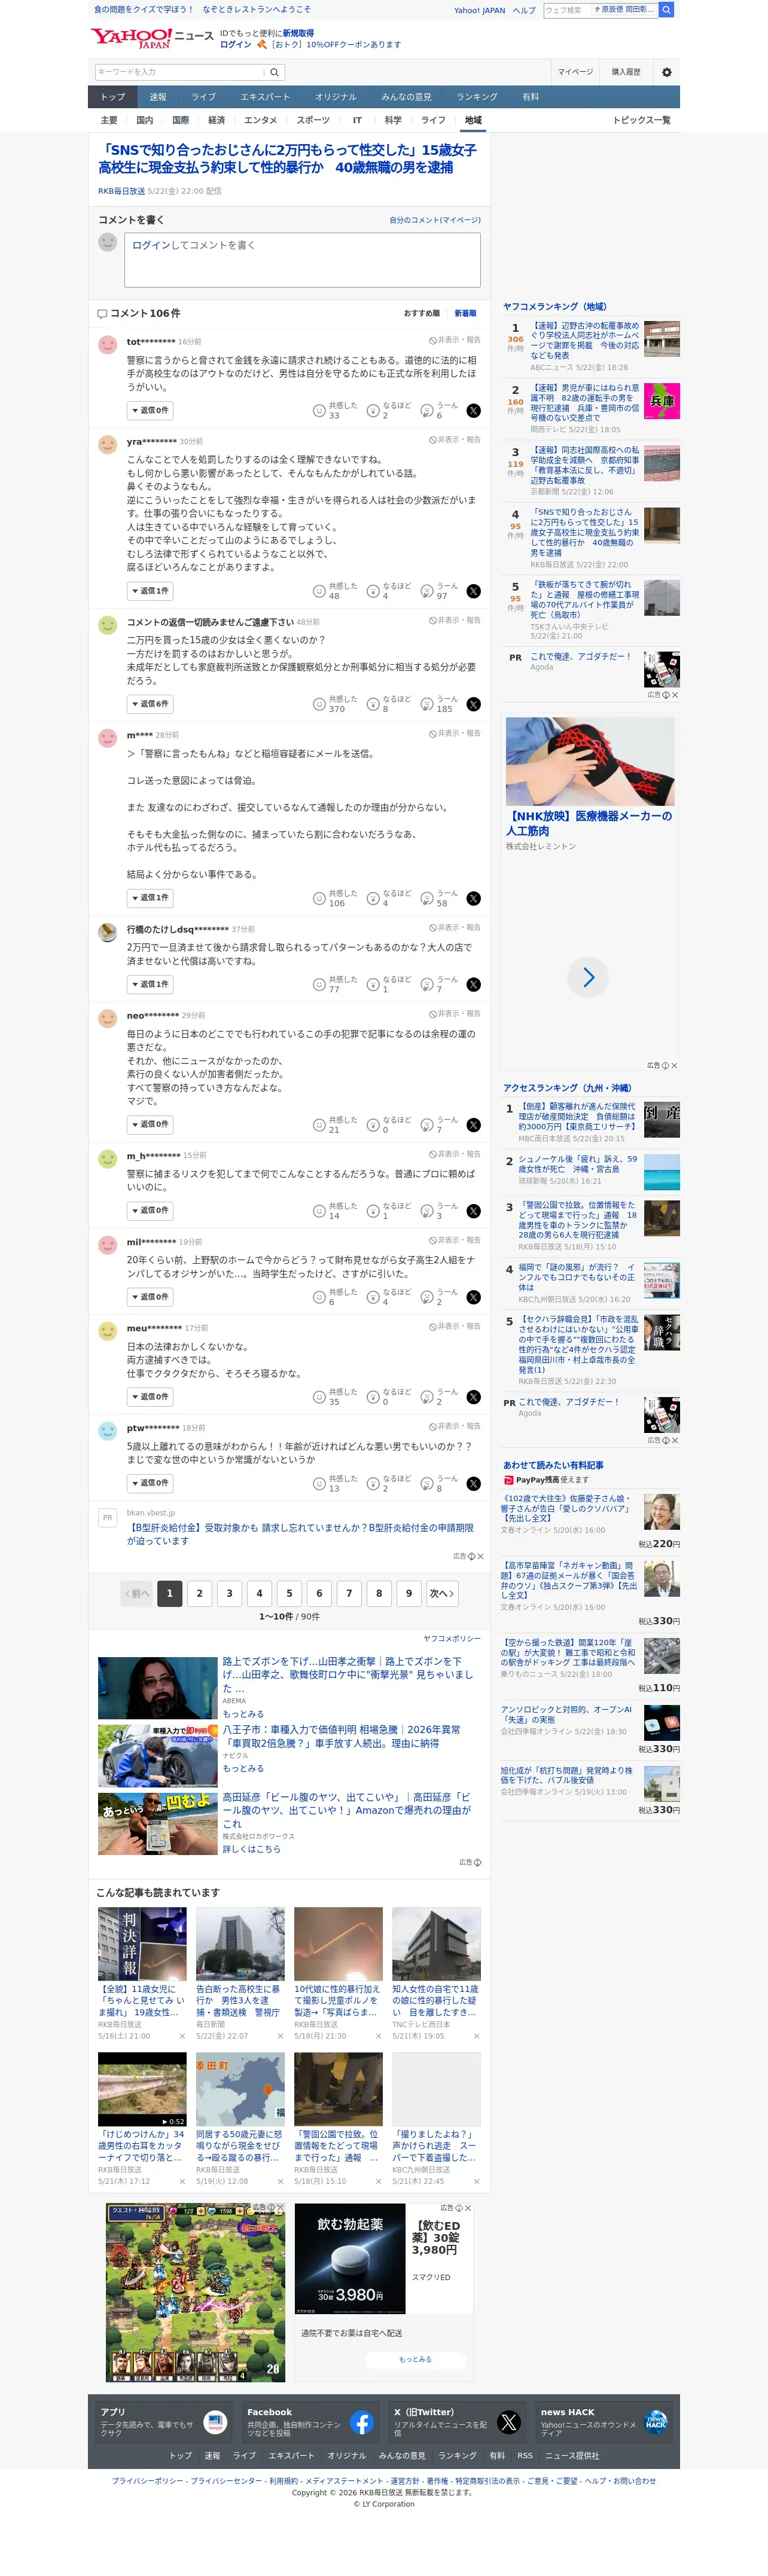Click なるほど icon on 行橋のたけしdsq comment
This screenshot has width=768, height=2576.
pos(373,985)
